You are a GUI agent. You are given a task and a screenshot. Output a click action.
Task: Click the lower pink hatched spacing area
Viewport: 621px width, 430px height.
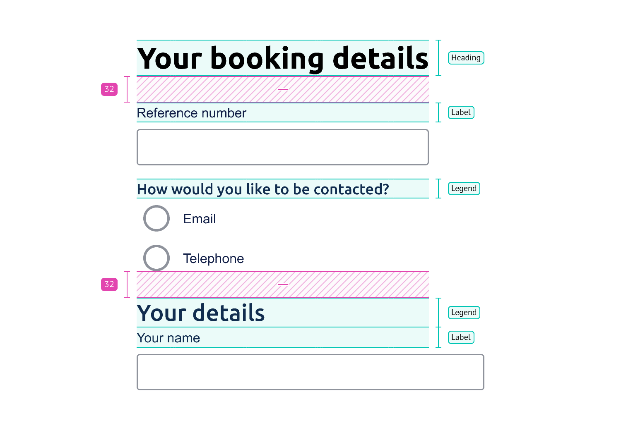(x=283, y=284)
